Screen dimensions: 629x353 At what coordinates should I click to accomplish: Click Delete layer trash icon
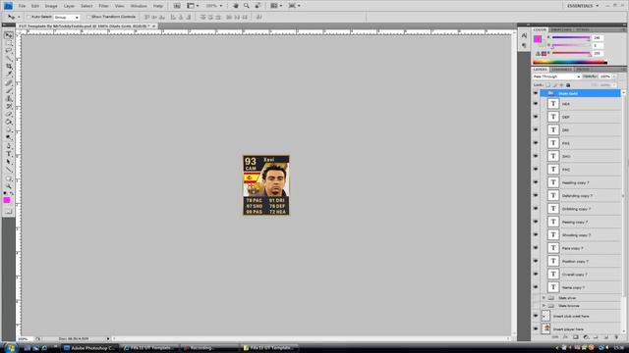tap(616, 337)
